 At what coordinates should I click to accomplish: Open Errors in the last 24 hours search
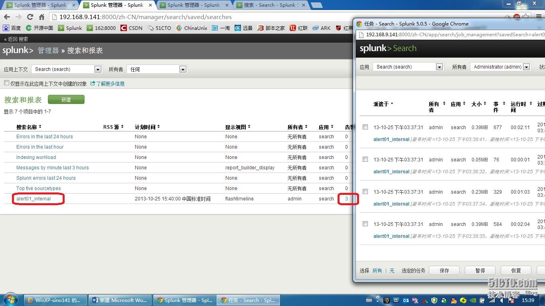click(45, 136)
